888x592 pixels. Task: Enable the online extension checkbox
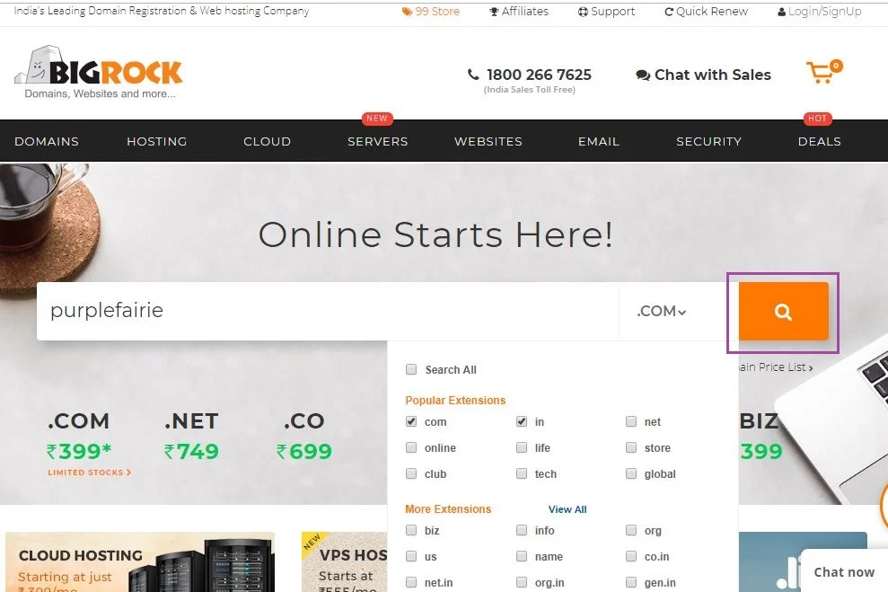(x=411, y=447)
